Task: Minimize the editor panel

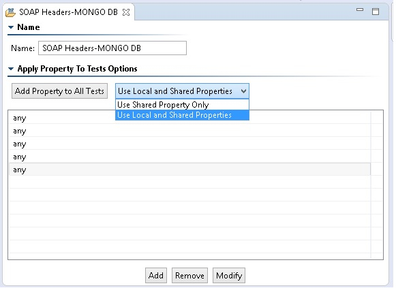Action: [x=360, y=10]
